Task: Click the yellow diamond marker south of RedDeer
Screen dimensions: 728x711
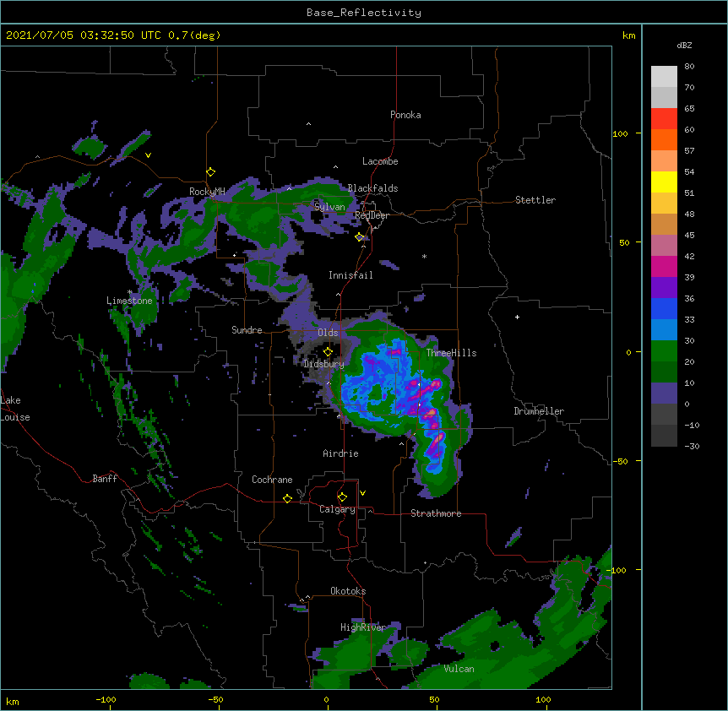Action: coord(360,237)
